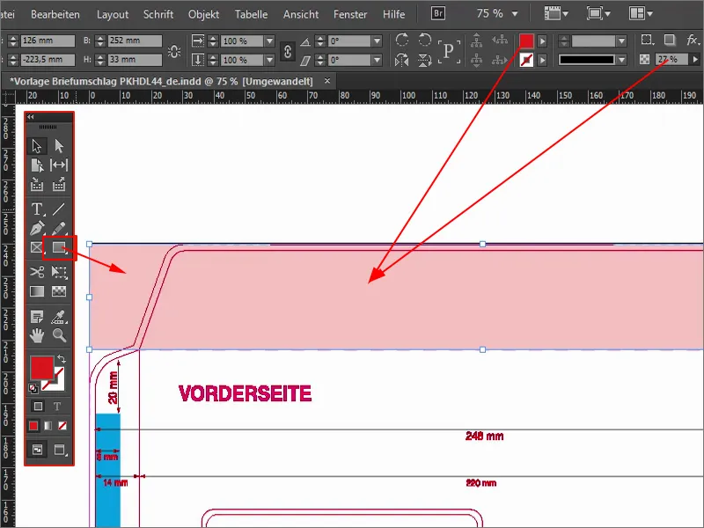Select the Pen tool
This screenshot has width=704, height=528.
click(x=37, y=228)
